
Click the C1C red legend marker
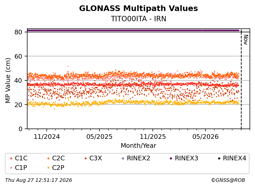pyautogui.click(x=11, y=158)
